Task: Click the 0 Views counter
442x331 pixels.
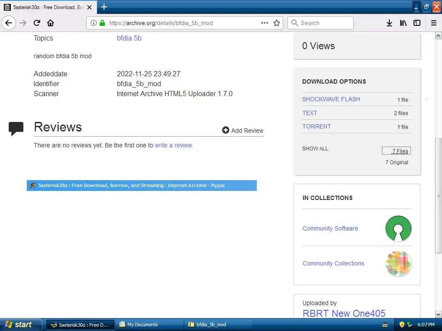Action: click(x=318, y=46)
